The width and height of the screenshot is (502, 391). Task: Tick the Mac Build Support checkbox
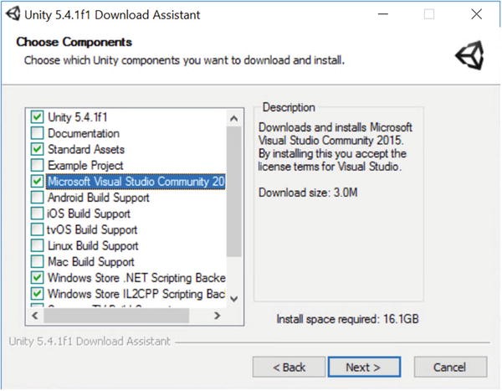(37, 261)
